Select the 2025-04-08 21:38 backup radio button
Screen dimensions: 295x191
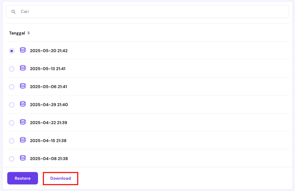(x=12, y=159)
